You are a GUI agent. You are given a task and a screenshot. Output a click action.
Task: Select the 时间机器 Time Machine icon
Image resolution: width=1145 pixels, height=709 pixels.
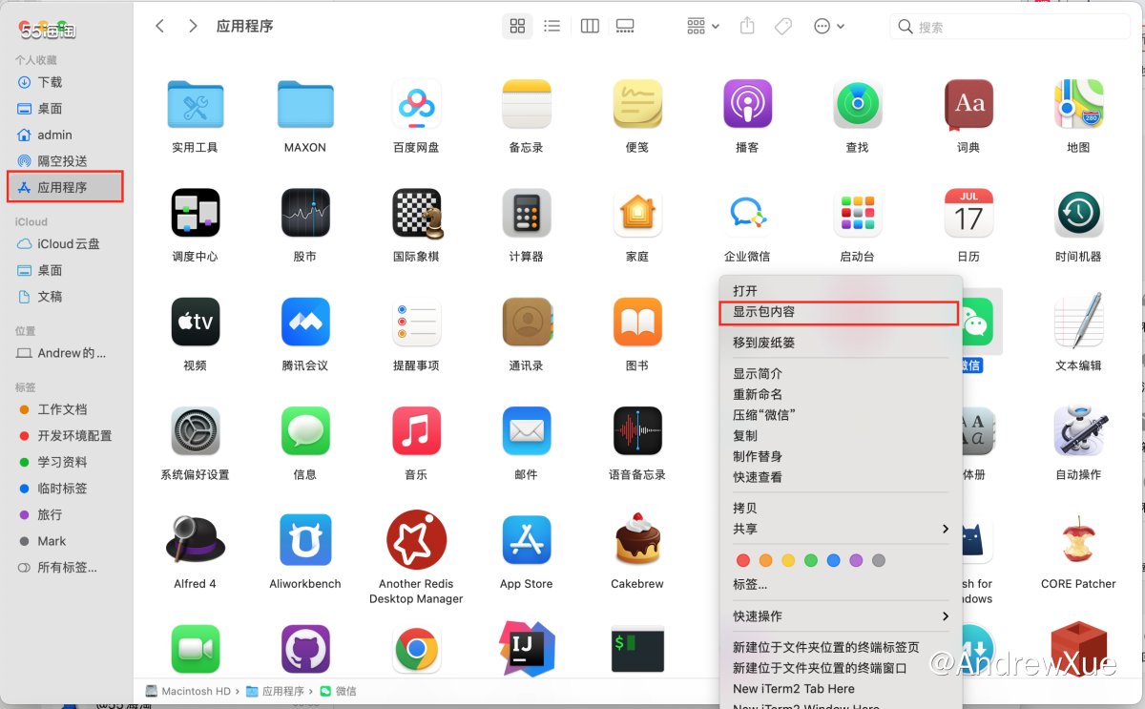(1079, 213)
